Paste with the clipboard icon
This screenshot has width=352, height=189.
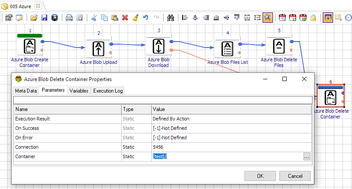coord(115,18)
